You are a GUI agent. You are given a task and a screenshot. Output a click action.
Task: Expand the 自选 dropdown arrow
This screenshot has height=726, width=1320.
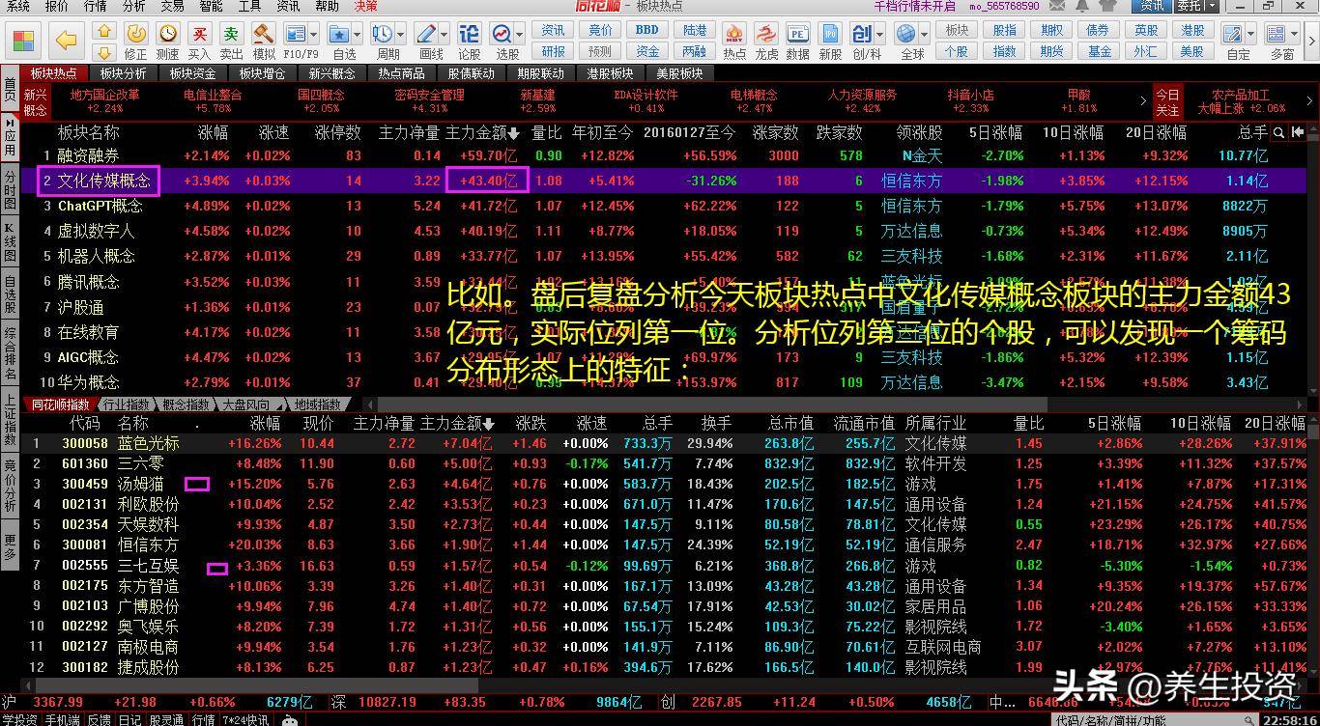359,35
